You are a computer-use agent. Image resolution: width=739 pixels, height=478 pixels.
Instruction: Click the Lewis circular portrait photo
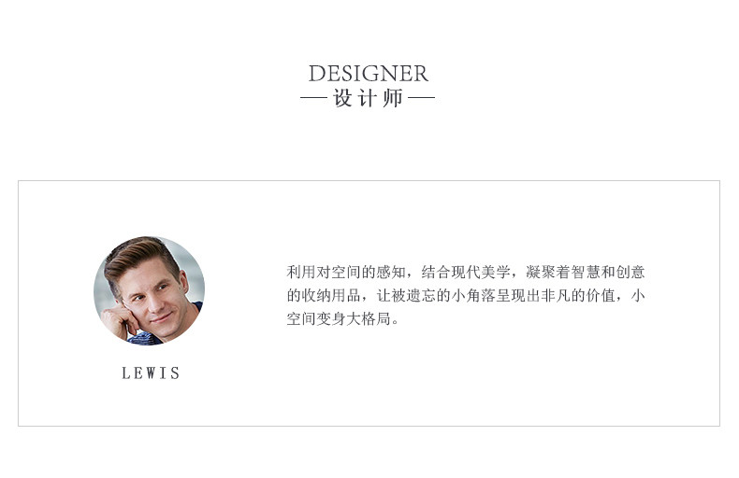pos(150,290)
